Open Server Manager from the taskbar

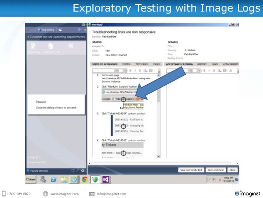[43, 179]
